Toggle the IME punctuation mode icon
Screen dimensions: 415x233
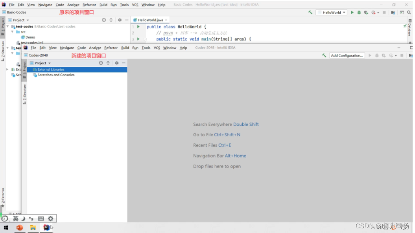(x=31, y=218)
